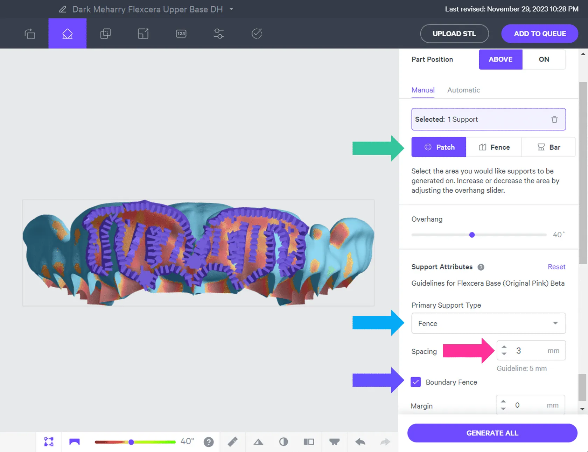Expand the project name dropdown arrow
The height and width of the screenshot is (452, 588).
click(231, 9)
